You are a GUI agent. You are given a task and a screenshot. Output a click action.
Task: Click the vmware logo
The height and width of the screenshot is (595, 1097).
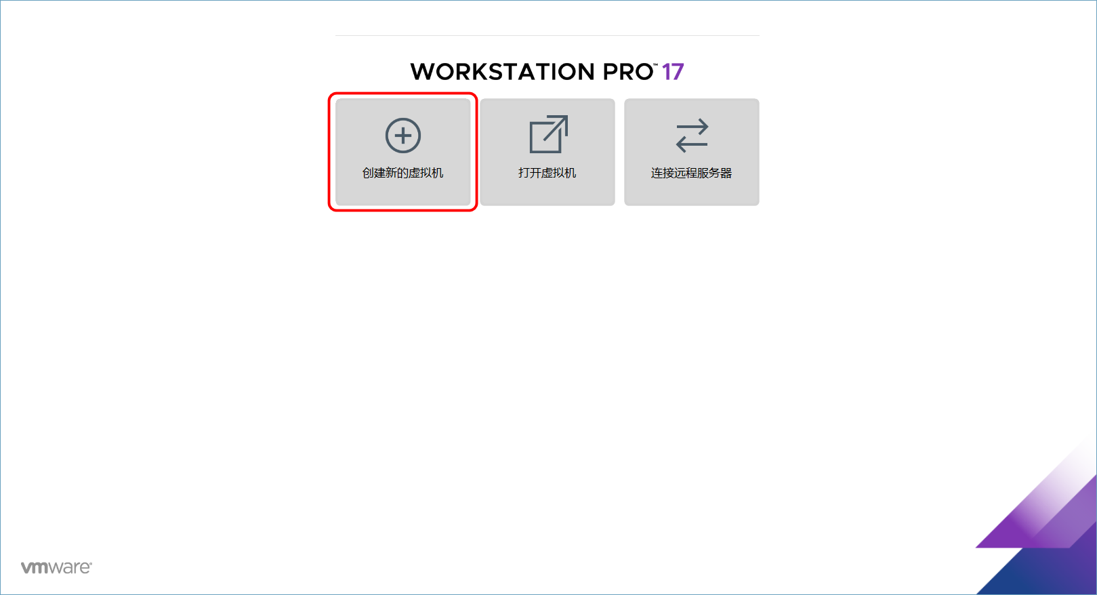[56, 567]
